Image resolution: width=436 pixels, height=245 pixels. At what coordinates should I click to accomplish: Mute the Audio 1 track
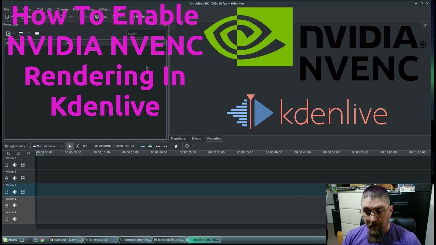pos(14,205)
